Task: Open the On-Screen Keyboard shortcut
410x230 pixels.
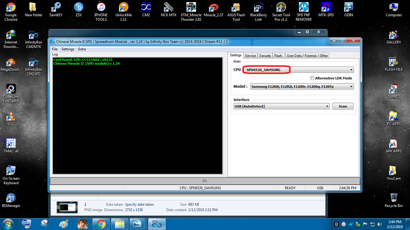Action: (x=11, y=175)
